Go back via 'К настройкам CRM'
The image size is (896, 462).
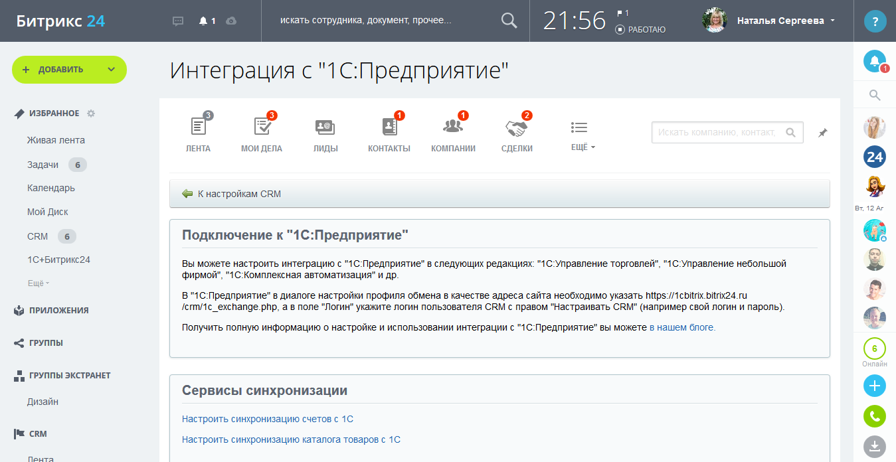[x=239, y=194]
